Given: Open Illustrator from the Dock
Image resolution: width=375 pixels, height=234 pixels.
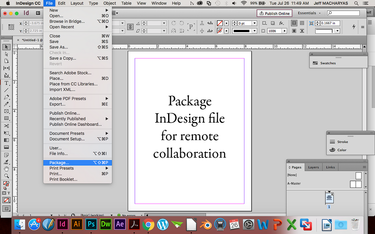Looking at the screenshot, I should [77, 224].
